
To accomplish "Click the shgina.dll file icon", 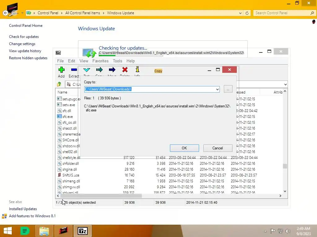I will 59,169.
